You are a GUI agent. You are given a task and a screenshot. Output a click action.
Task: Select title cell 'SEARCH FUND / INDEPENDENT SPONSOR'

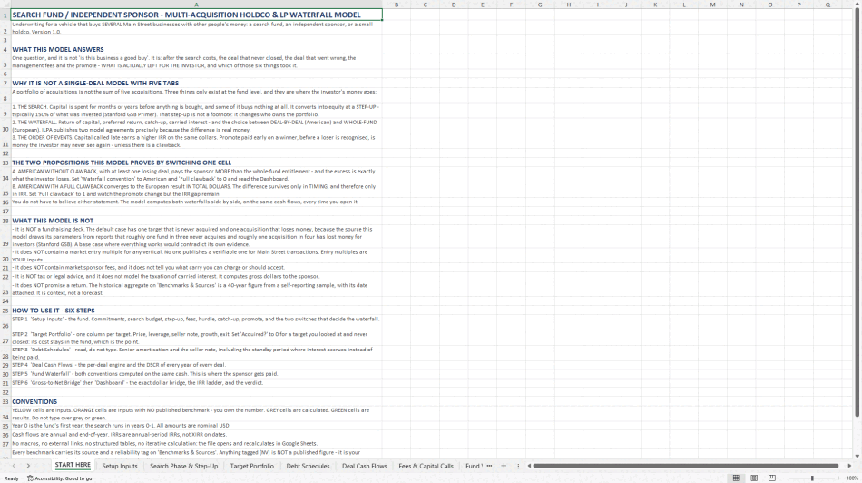tap(196, 15)
